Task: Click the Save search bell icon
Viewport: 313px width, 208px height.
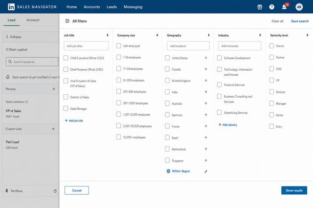Action: point(8,77)
